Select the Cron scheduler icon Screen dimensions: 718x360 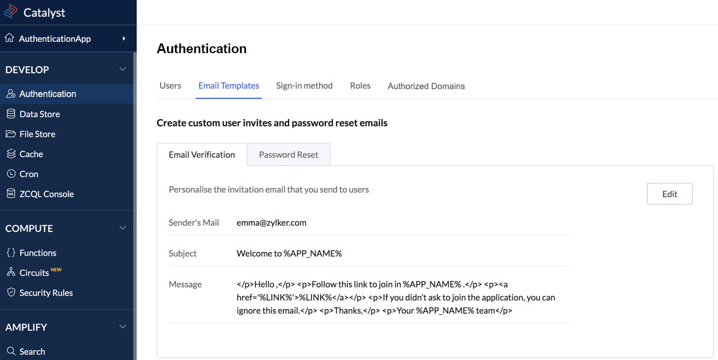click(10, 174)
